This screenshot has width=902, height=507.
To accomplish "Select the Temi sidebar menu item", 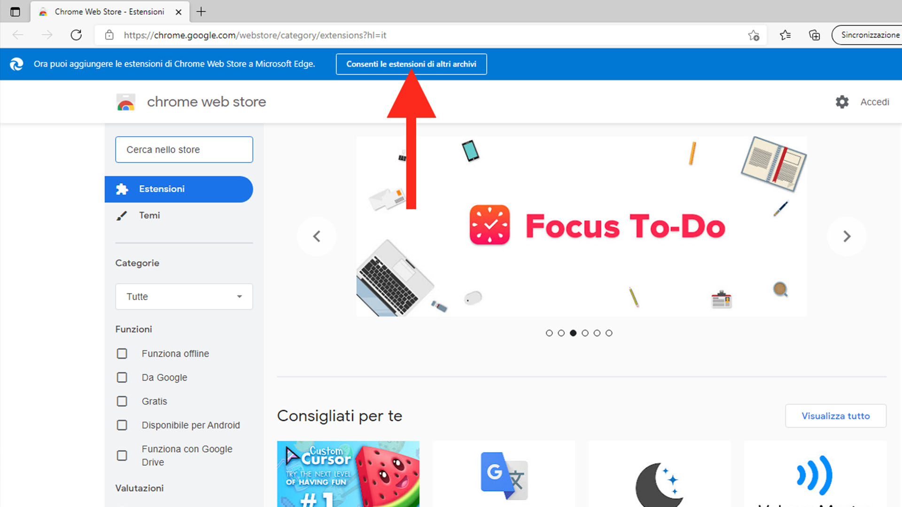I will pyautogui.click(x=149, y=215).
